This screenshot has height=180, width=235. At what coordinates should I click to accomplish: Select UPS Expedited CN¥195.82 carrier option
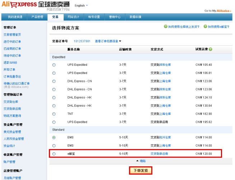click(x=54, y=122)
